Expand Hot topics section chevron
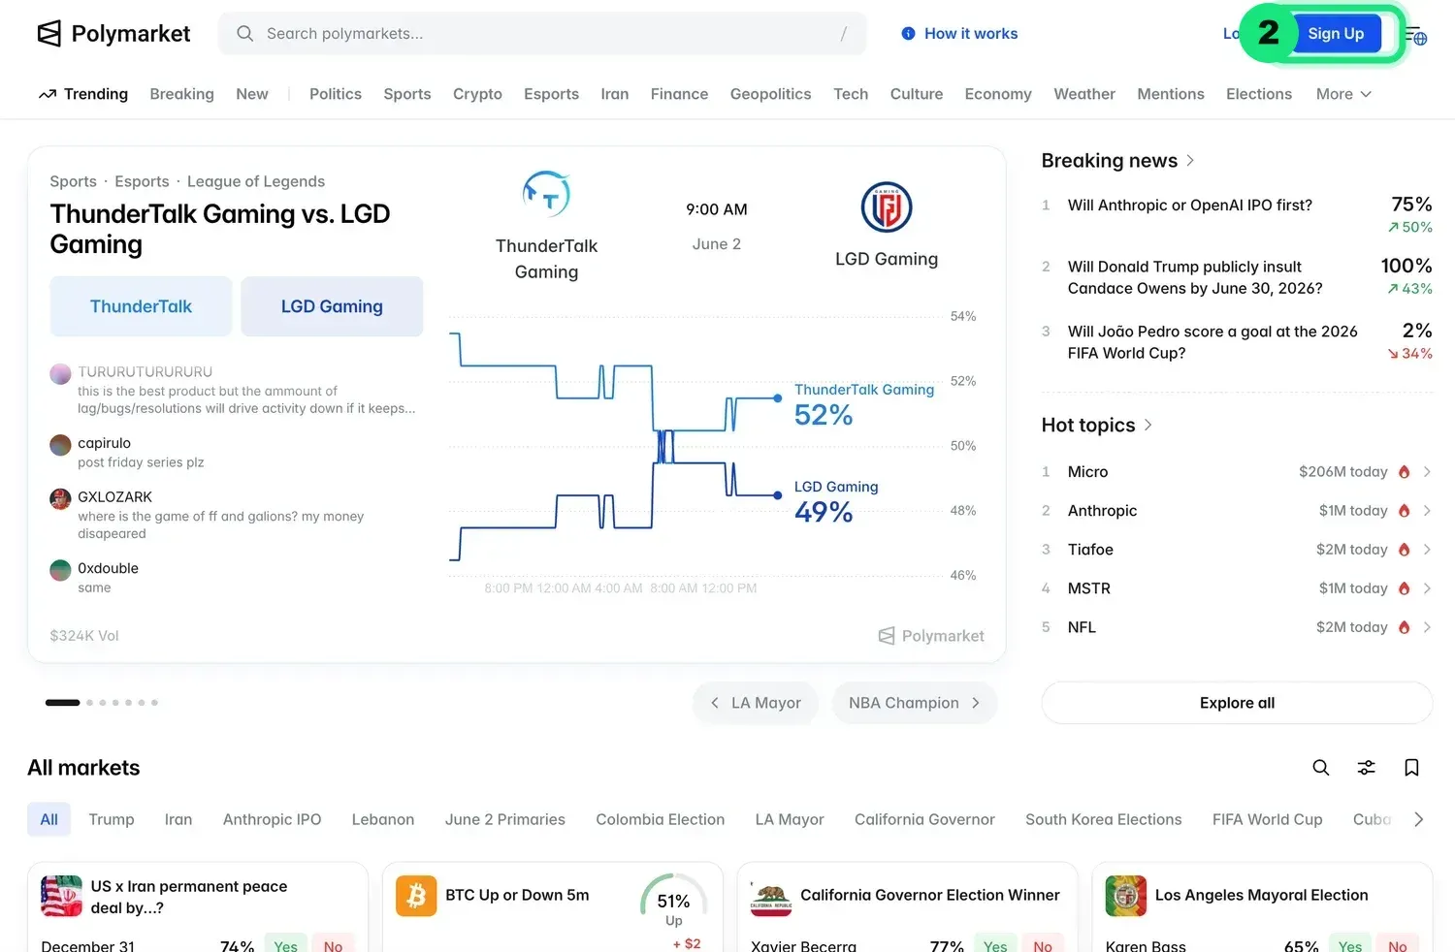The image size is (1455, 952). coord(1148,426)
